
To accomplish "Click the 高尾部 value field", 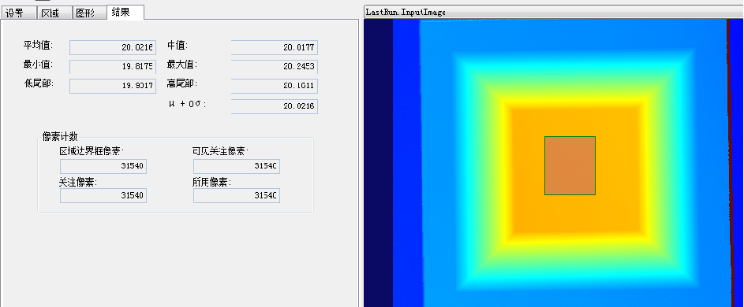I will pos(275,86).
